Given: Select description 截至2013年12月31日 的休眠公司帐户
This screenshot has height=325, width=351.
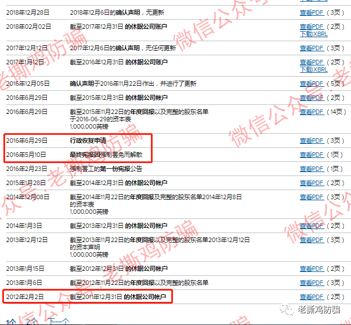Looking at the screenshot, I should coord(119,226).
